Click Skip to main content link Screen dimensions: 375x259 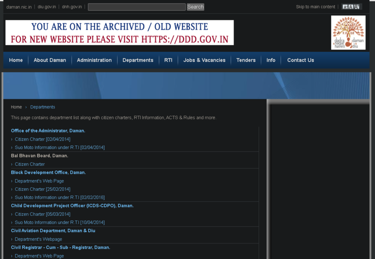316,7
